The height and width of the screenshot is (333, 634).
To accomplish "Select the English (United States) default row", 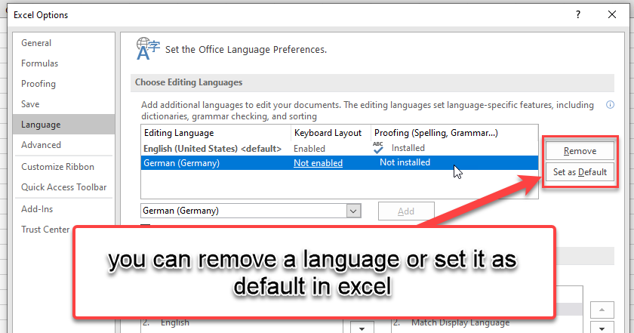I will (339, 149).
